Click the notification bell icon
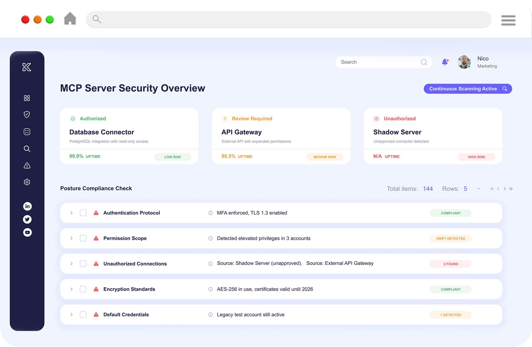The height and width of the screenshot is (347, 532). pyautogui.click(x=445, y=62)
